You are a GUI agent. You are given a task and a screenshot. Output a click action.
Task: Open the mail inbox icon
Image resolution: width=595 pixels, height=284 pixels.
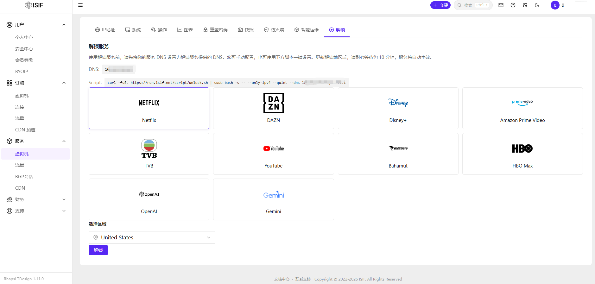pyautogui.click(x=501, y=5)
